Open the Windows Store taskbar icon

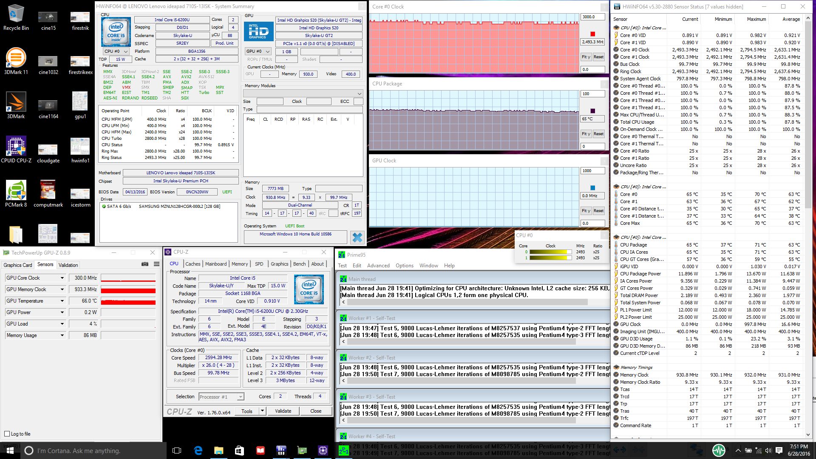tap(239, 450)
